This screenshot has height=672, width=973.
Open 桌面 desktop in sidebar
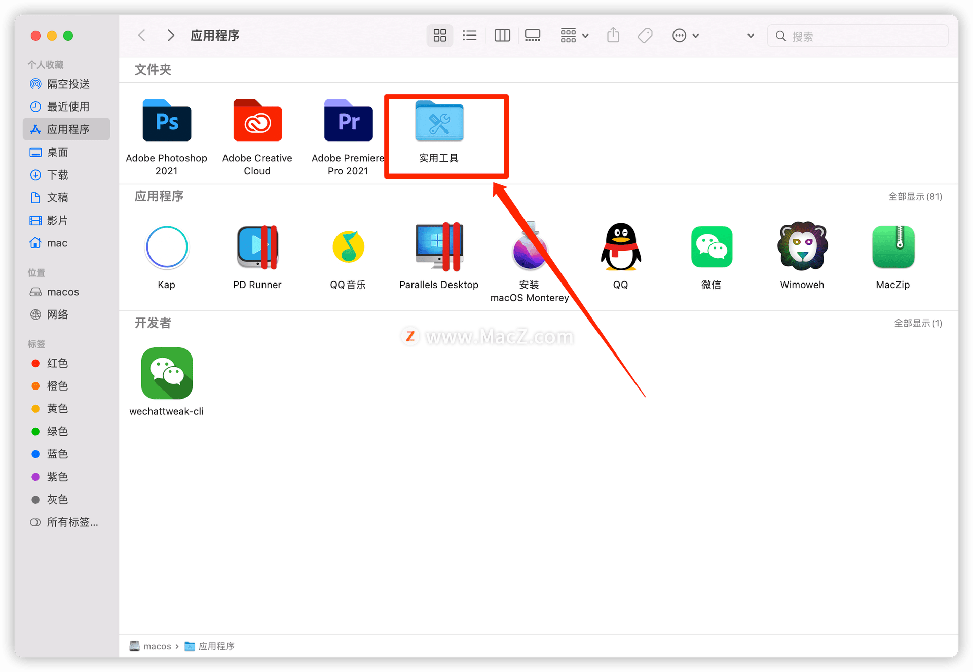(x=66, y=152)
